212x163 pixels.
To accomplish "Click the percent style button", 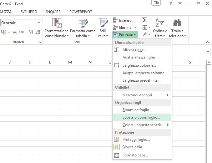I will point(14,32).
